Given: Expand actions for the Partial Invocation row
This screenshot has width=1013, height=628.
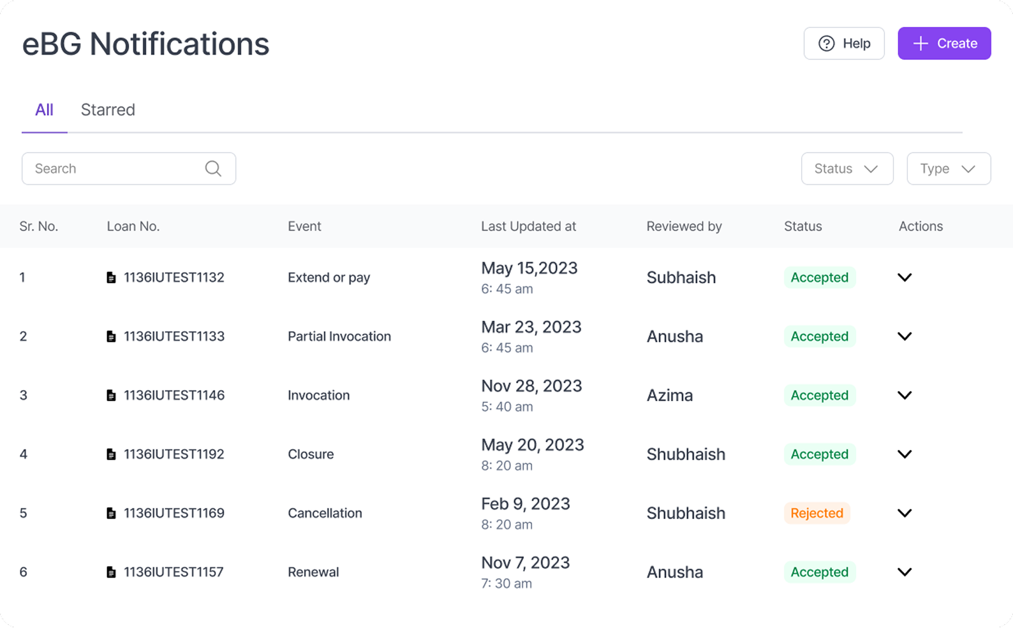Looking at the screenshot, I should 905,336.
